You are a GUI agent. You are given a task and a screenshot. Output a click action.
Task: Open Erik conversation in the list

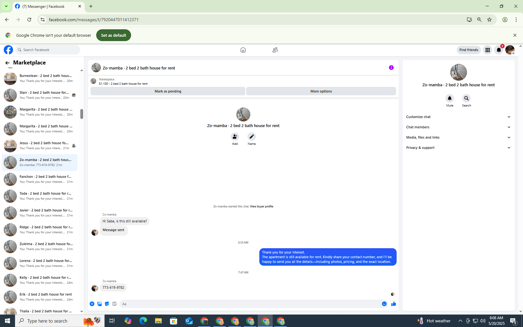pos(40,297)
